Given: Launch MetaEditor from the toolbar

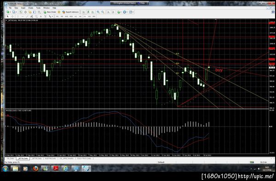Looking at the screenshot, I should [x=59, y=12].
